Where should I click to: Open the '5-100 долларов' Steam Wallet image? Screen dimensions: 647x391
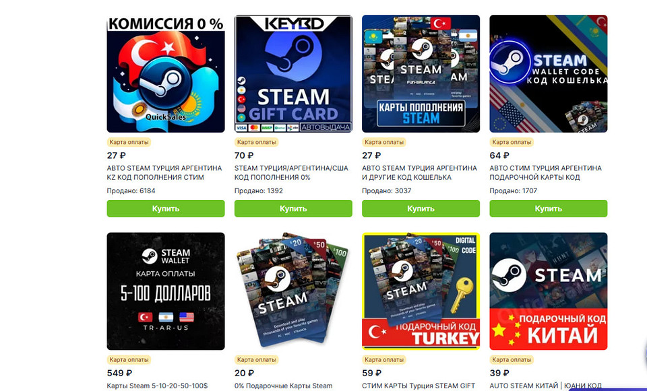(x=166, y=291)
